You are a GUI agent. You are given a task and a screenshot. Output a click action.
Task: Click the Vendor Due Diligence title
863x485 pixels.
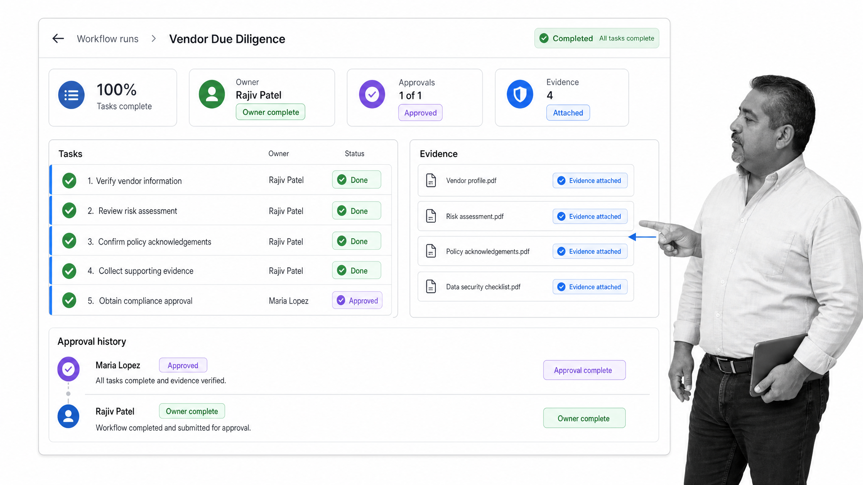[227, 39]
